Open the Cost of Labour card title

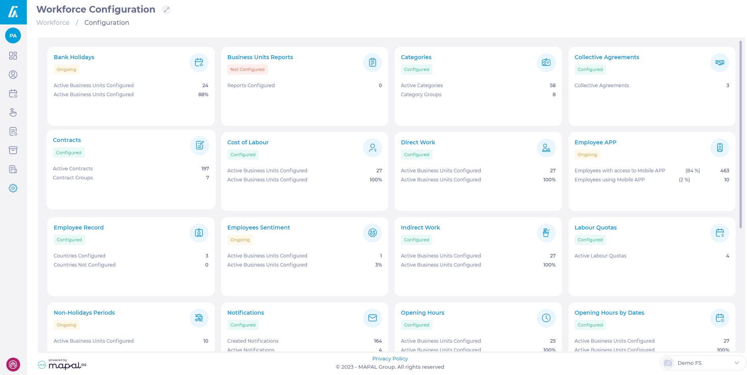pos(248,142)
